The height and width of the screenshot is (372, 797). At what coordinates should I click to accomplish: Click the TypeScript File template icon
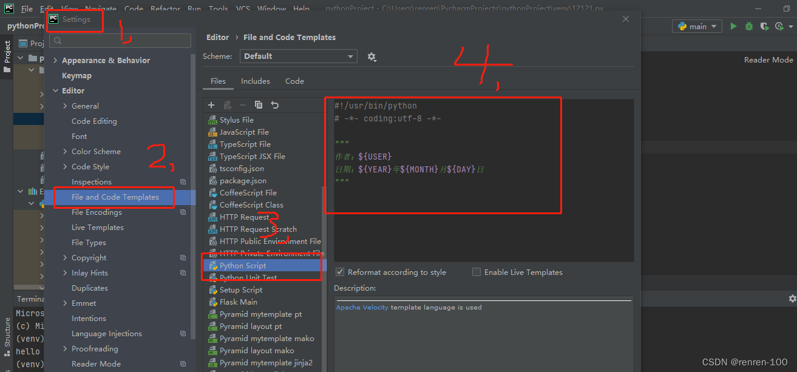[212, 144]
